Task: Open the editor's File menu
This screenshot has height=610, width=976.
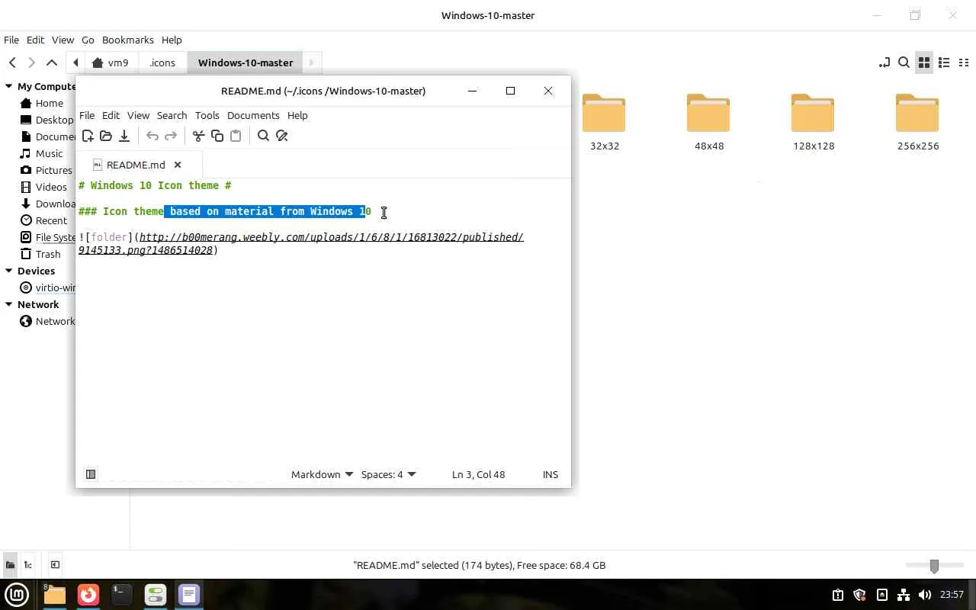Action: (x=87, y=115)
